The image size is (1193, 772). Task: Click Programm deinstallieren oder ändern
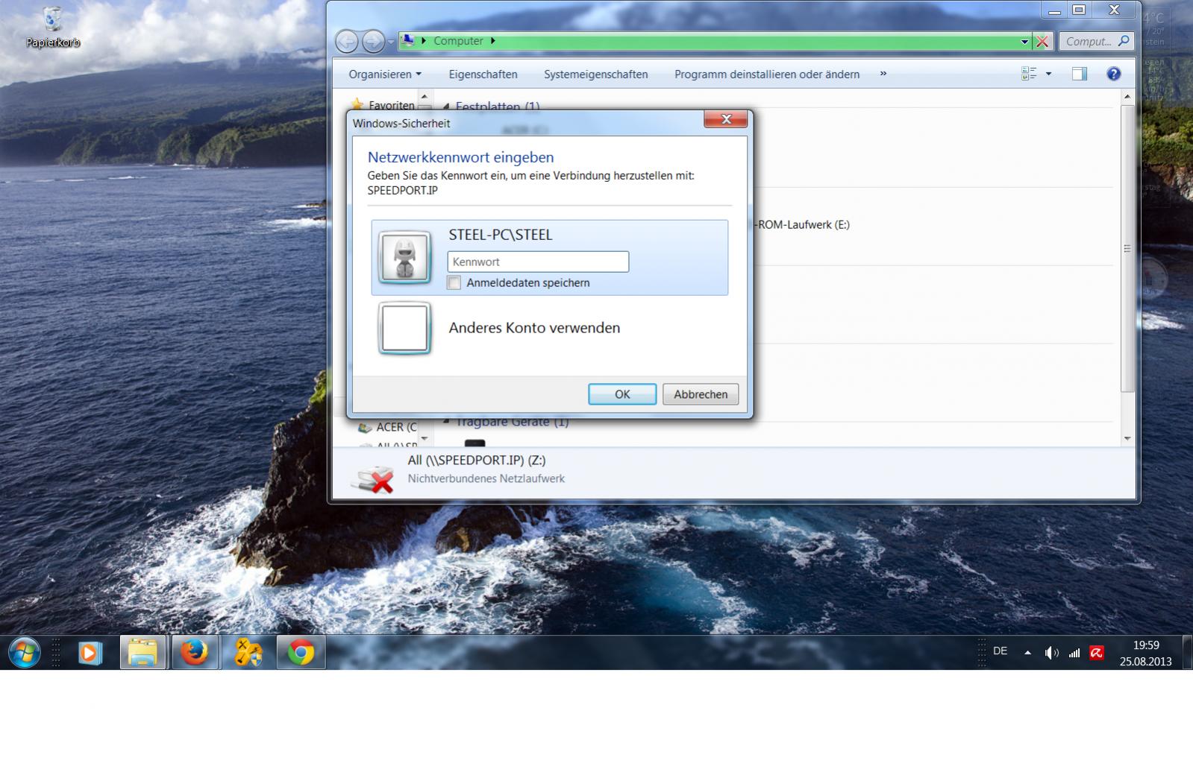(767, 75)
